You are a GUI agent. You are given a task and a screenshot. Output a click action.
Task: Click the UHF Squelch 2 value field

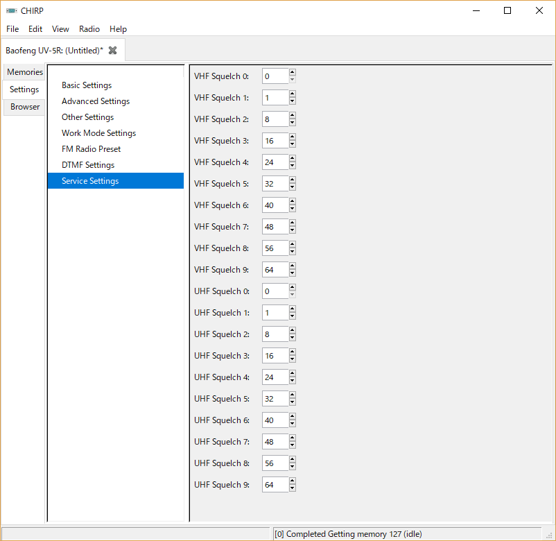point(275,334)
